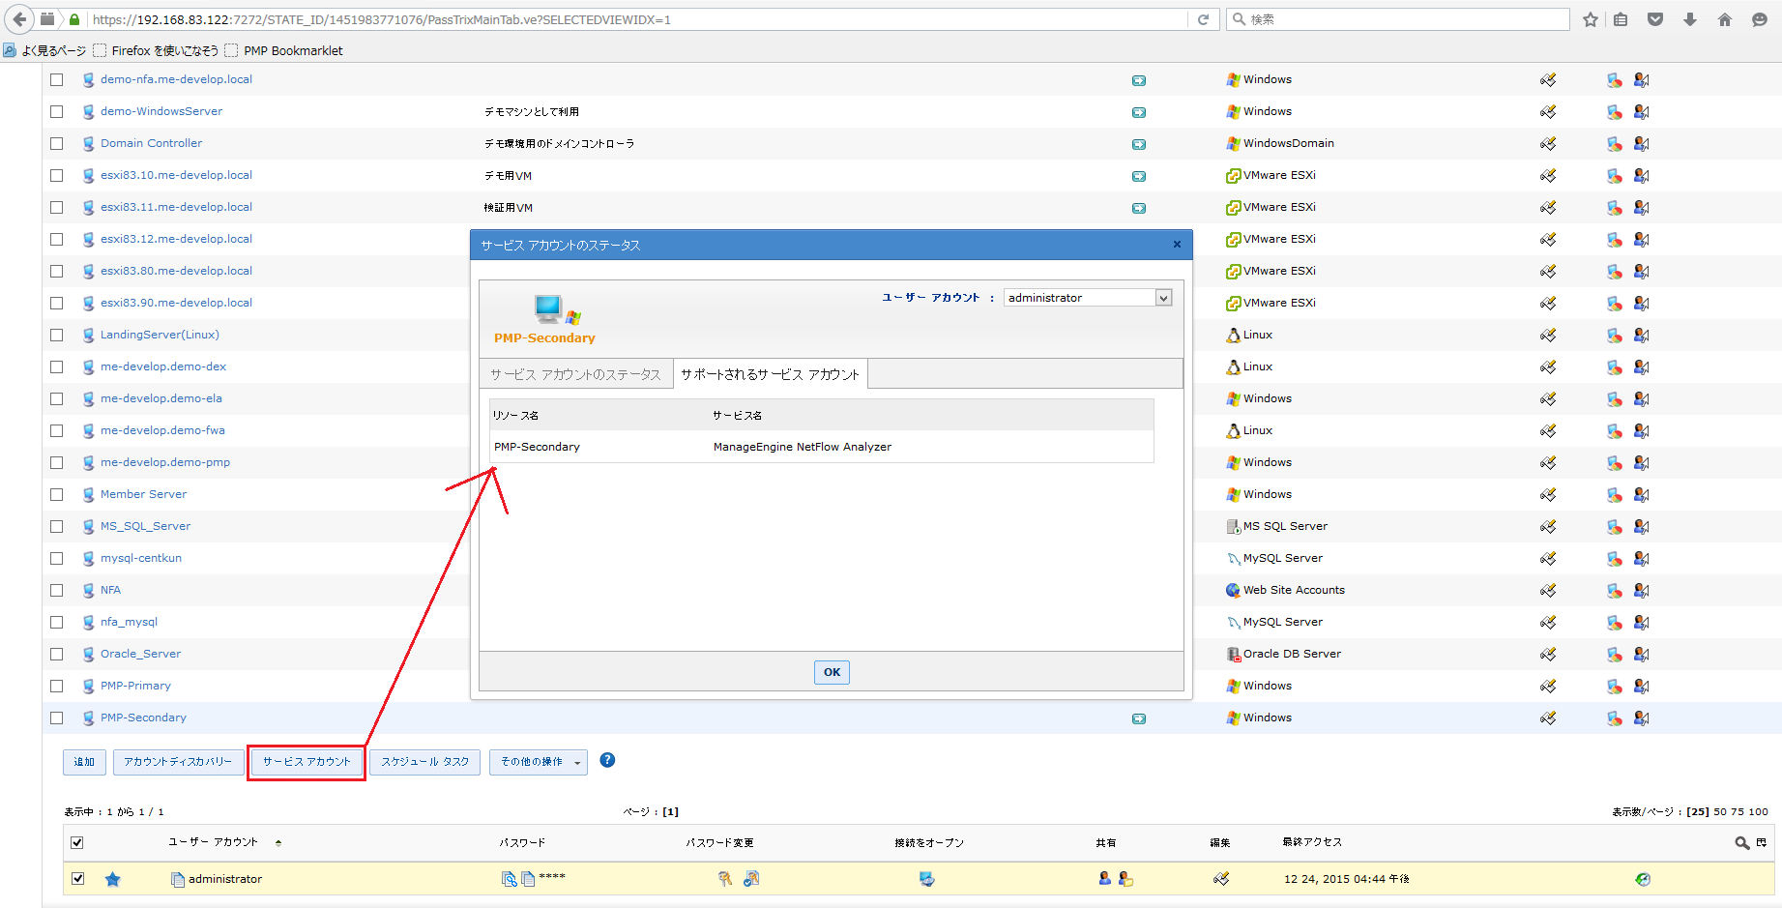Click the 追加 button

(85, 762)
